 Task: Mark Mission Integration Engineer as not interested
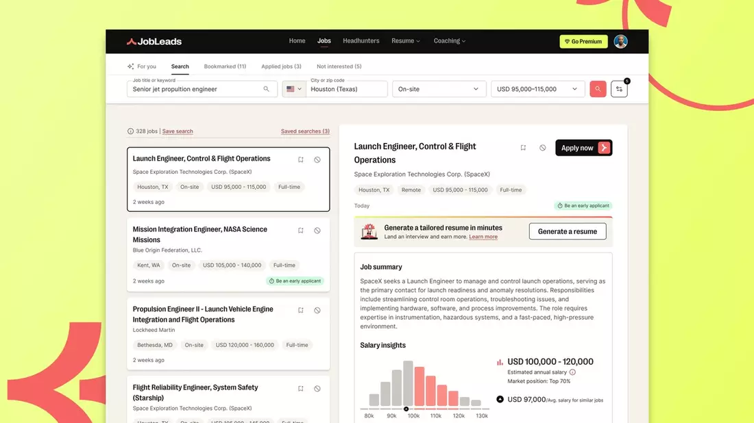(317, 231)
